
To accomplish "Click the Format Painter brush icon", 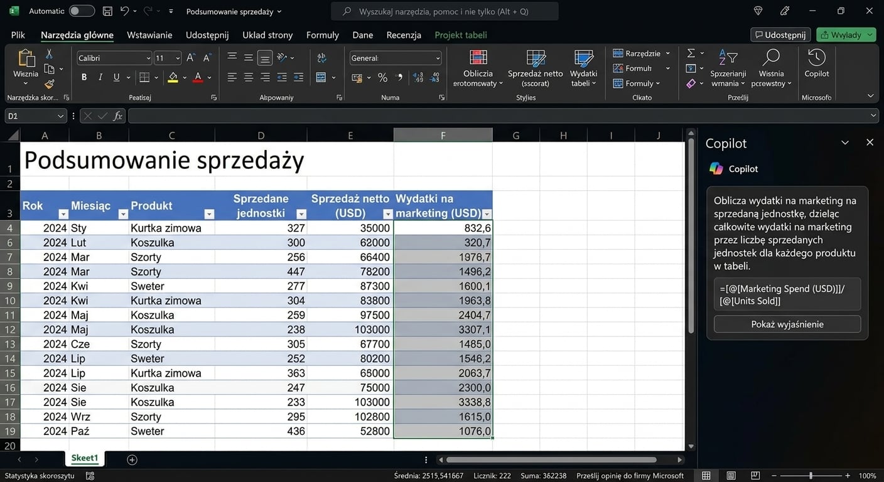I will click(49, 83).
